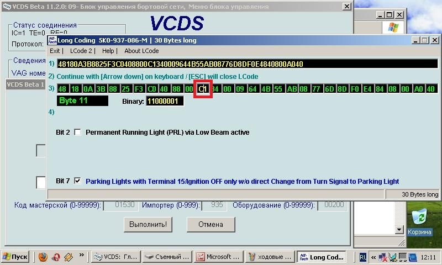Select byte cell with value E4
The image size is (442, 265).
point(367,89)
